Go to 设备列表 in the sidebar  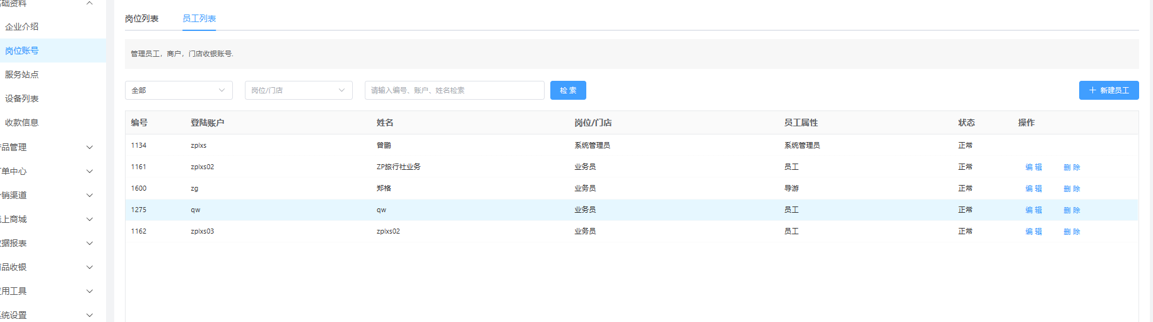coord(22,98)
